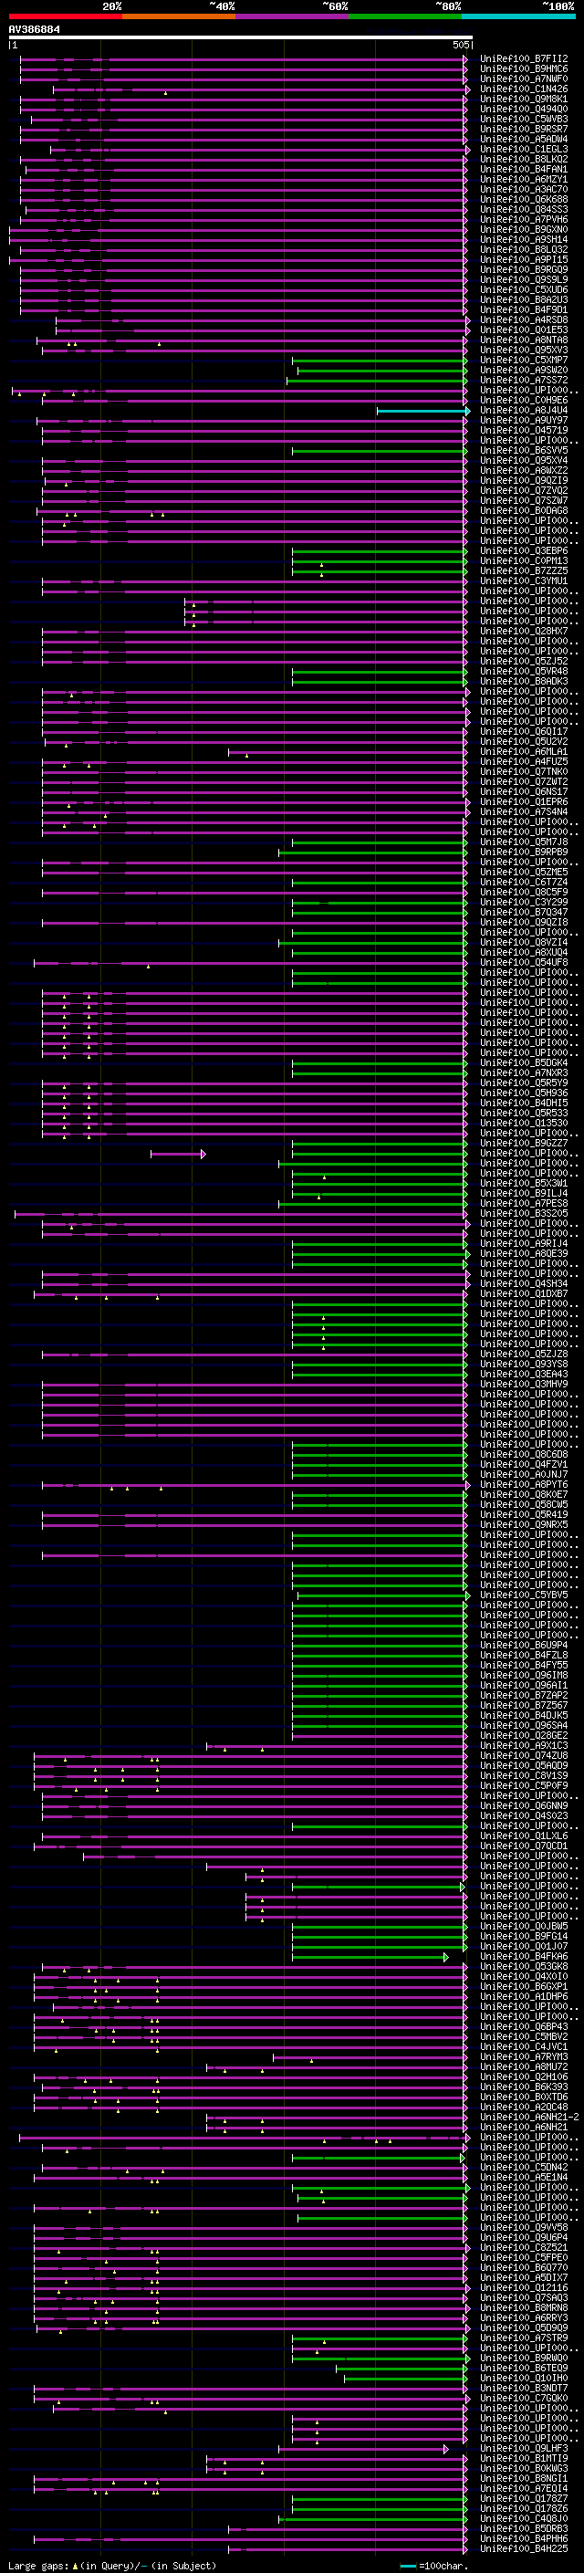Click the UniRef100_A9UY97 label
Viewport: 584px width, 2573px height.
click(x=523, y=421)
